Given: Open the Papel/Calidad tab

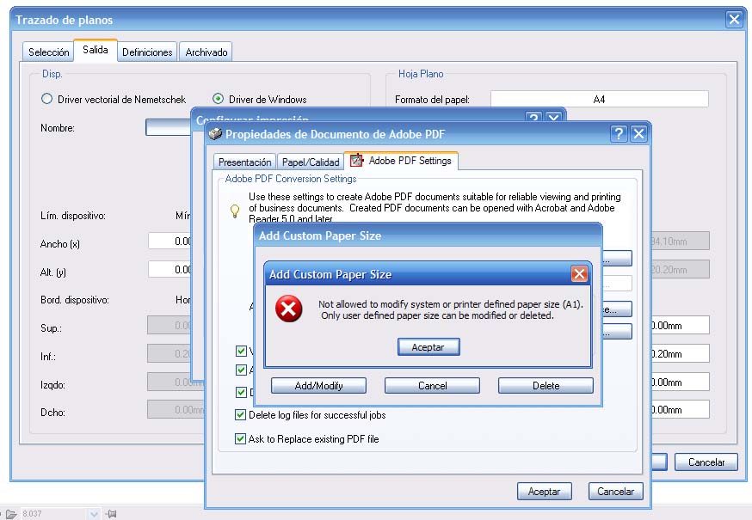Looking at the screenshot, I should click(x=311, y=162).
